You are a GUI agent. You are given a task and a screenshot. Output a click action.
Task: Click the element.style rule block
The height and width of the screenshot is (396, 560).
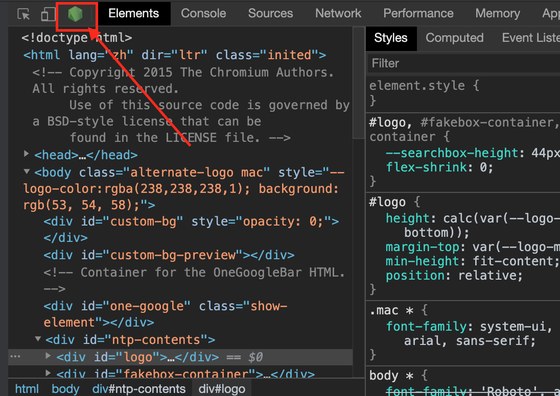click(x=463, y=93)
